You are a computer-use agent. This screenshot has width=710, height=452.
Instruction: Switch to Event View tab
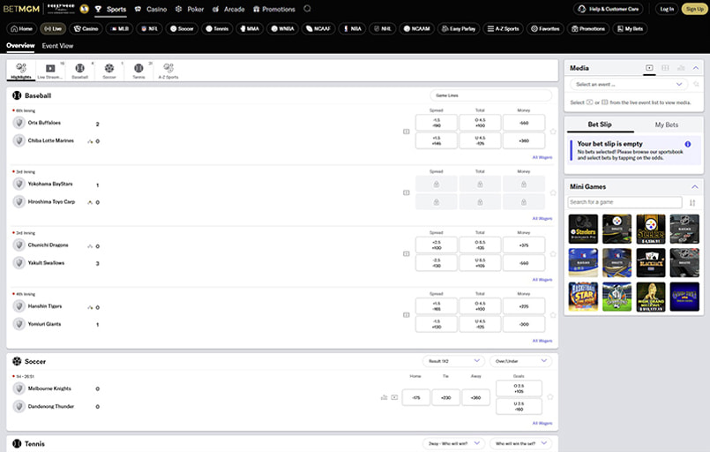pyautogui.click(x=57, y=46)
